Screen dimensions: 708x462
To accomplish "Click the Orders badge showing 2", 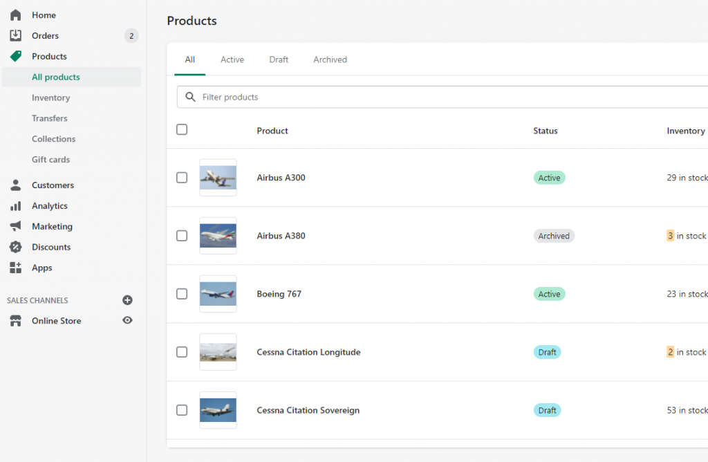I will 130,35.
